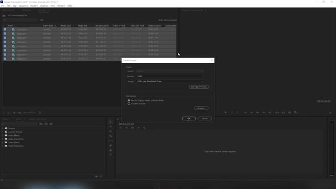Select the Track Select Forward tool

111,127
